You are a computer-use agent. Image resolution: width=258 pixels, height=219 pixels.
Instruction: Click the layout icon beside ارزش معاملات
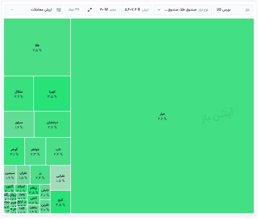coord(58,10)
